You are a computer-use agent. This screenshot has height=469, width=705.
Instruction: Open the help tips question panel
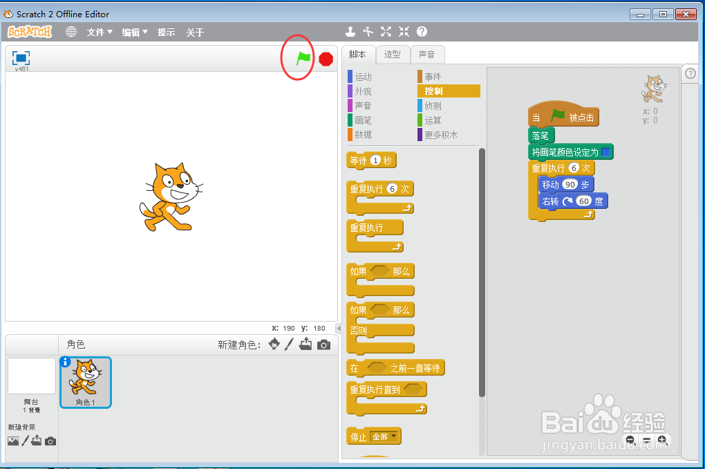[x=690, y=73]
